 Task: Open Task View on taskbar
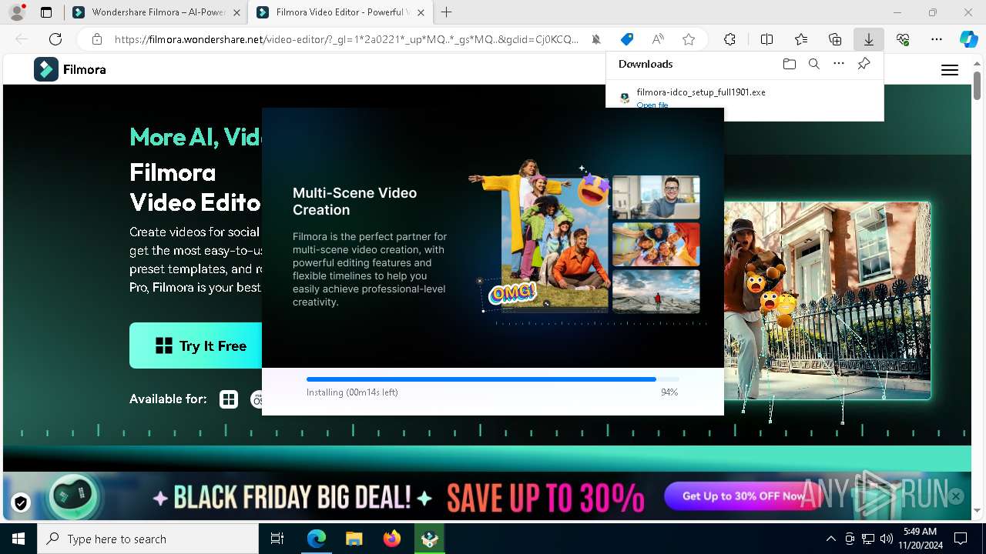click(277, 539)
